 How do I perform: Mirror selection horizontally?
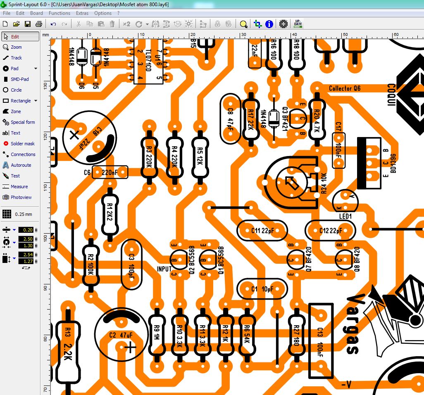click(x=155, y=24)
